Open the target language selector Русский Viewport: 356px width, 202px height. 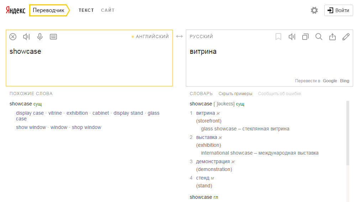click(x=201, y=37)
